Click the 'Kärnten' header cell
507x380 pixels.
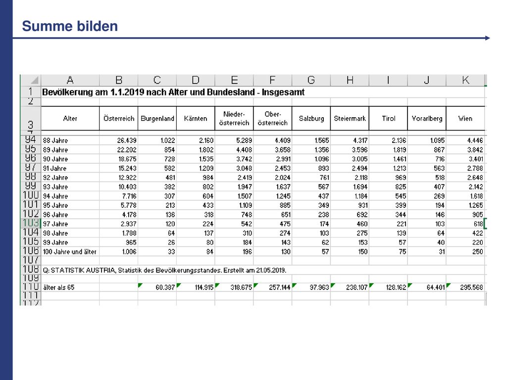coord(196,118)
